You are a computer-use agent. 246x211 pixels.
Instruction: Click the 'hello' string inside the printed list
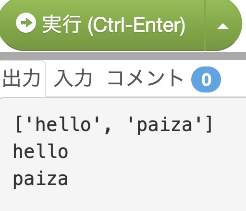62,124
